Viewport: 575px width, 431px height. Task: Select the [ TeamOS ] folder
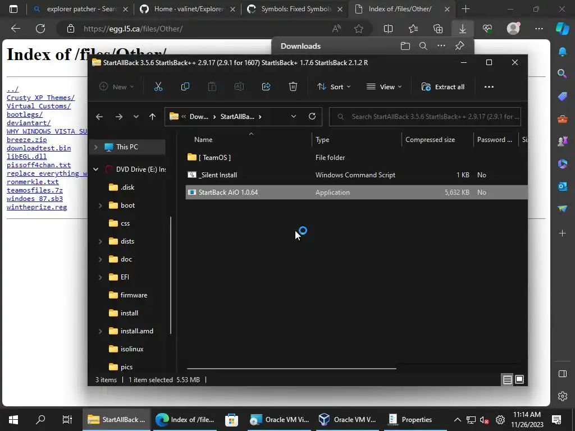tap(357, 158)
